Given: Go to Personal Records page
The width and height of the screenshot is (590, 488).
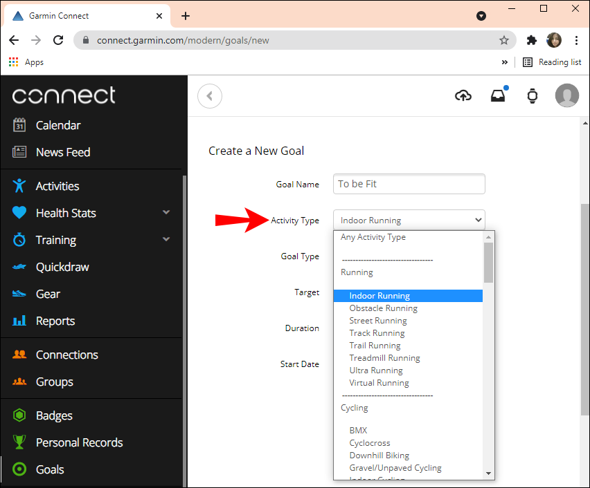Looking at the screenshot, I should coord(79,442).
